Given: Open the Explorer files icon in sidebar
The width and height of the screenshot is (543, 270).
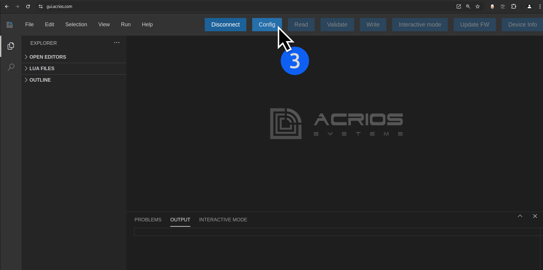Looking at the screenshot, I should click(x=11, y=46).
